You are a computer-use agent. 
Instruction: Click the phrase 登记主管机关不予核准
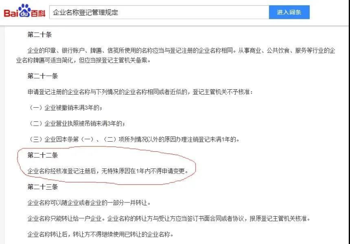click(223, 92)
